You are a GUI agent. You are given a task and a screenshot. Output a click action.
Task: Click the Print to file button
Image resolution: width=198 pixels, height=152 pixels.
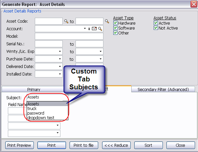pos(84,145)
